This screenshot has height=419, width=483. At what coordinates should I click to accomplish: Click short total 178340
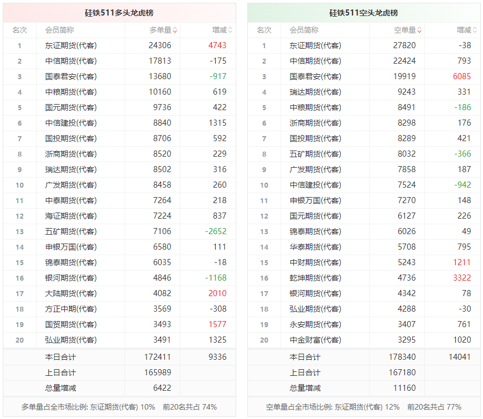pos(402,357)
